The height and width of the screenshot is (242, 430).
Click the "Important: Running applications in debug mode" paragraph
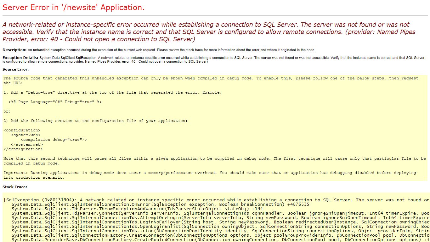point(210,175)
